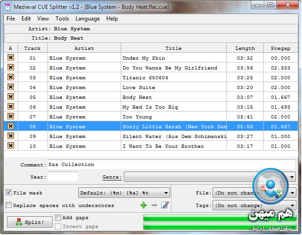Open the File case dropdown

tap(254, 193)
